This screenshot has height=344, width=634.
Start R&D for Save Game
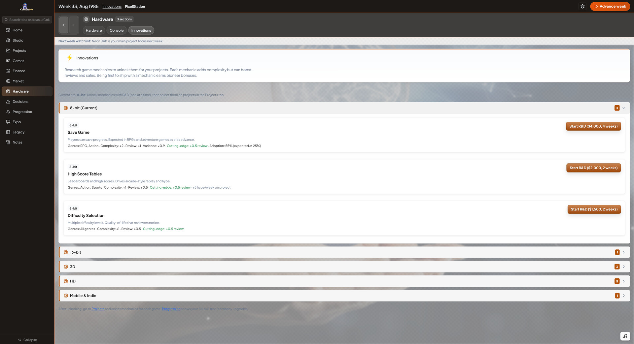pos(593,126)
